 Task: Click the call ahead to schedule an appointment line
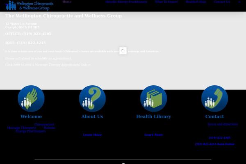(x=39, y=58)
